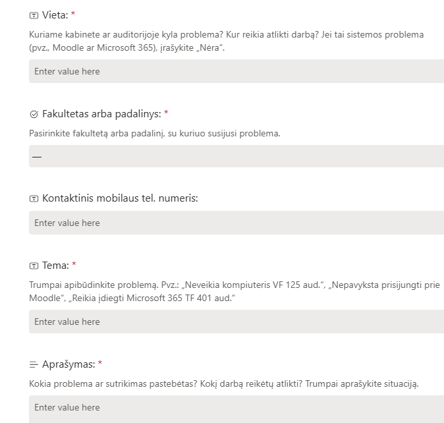Open the Fakultetas arba padalinys dropdown

tap(236, 156)
